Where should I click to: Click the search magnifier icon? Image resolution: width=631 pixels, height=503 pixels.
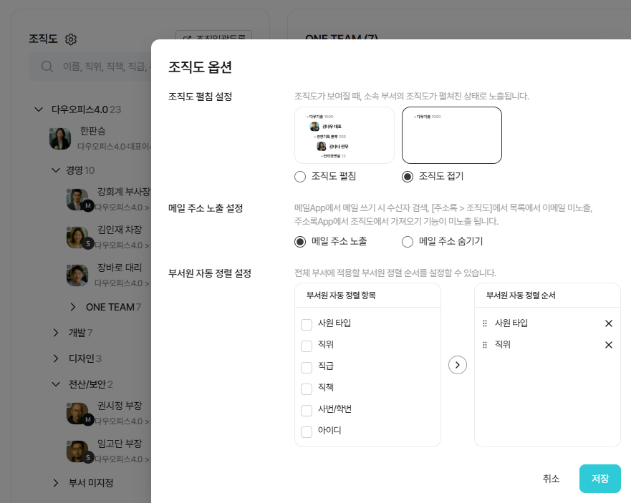pos(47,67)
